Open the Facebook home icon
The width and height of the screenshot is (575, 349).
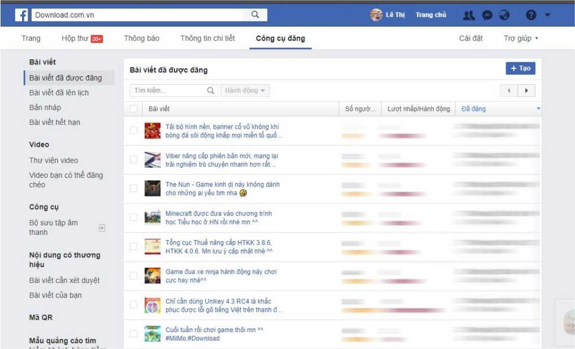(21, 14)
